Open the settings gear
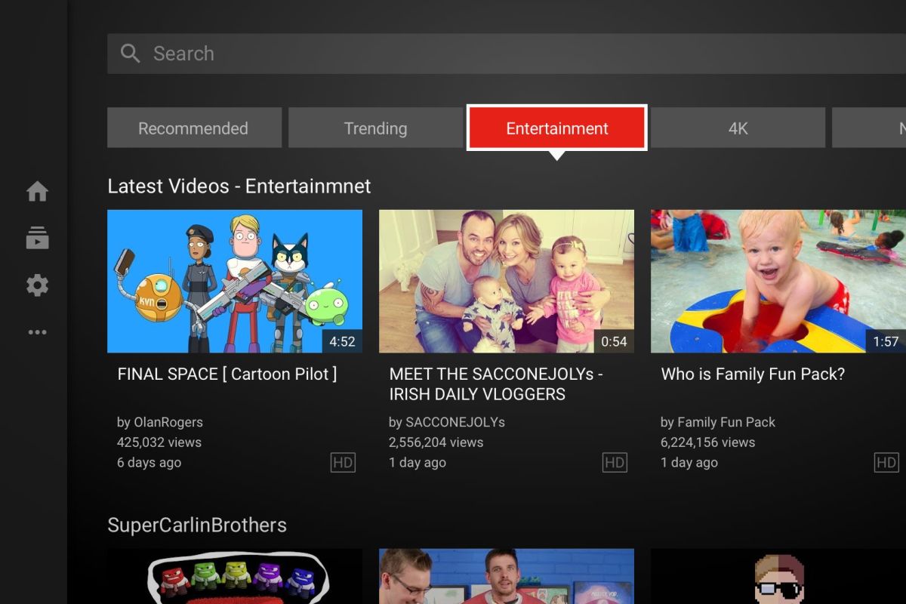The image size is (906, 604). click(37, 285)
